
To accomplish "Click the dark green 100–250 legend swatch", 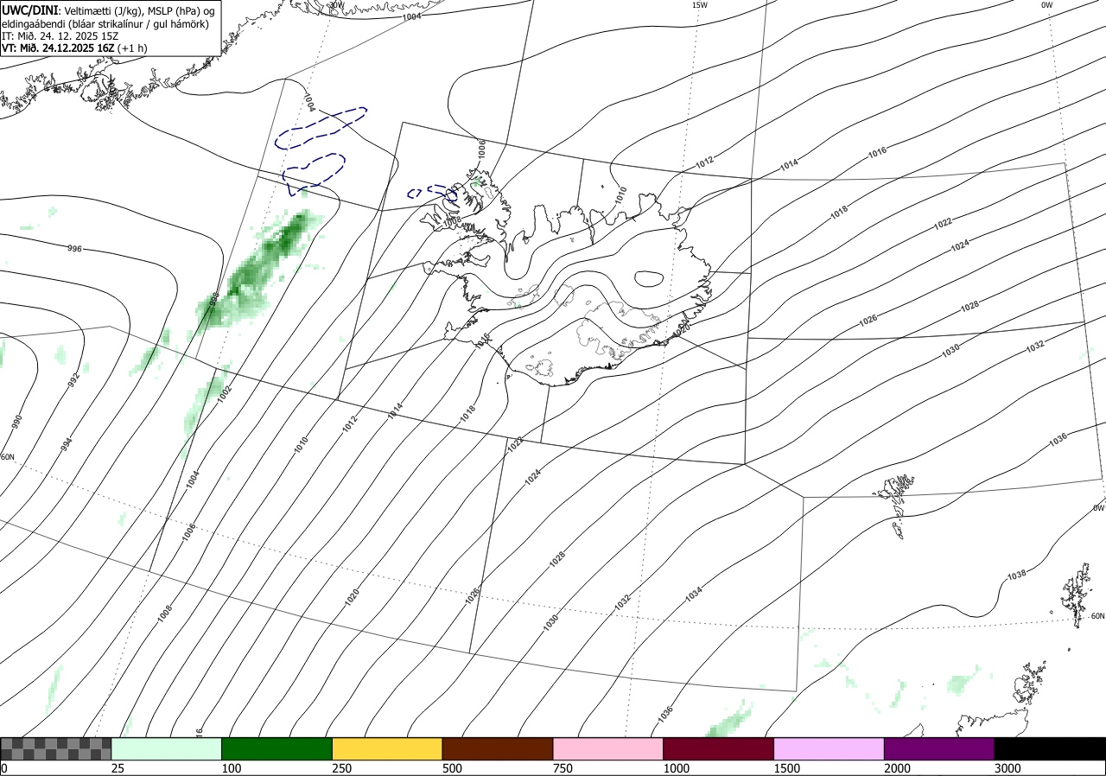I will pos(277,748).
